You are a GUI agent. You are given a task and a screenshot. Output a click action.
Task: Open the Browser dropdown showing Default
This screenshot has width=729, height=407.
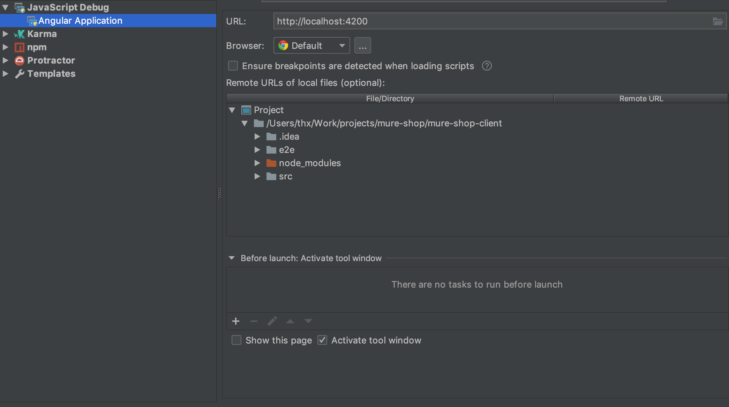tap(311, 46)
